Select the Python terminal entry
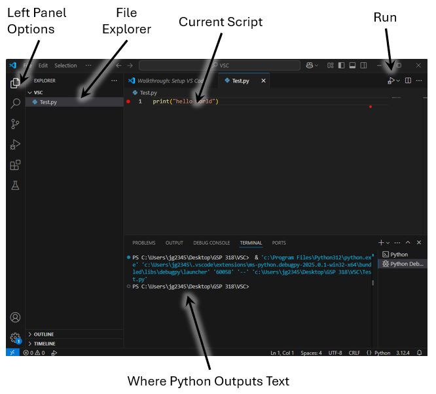The image size is (436, 394). click(x=398, y=254)
